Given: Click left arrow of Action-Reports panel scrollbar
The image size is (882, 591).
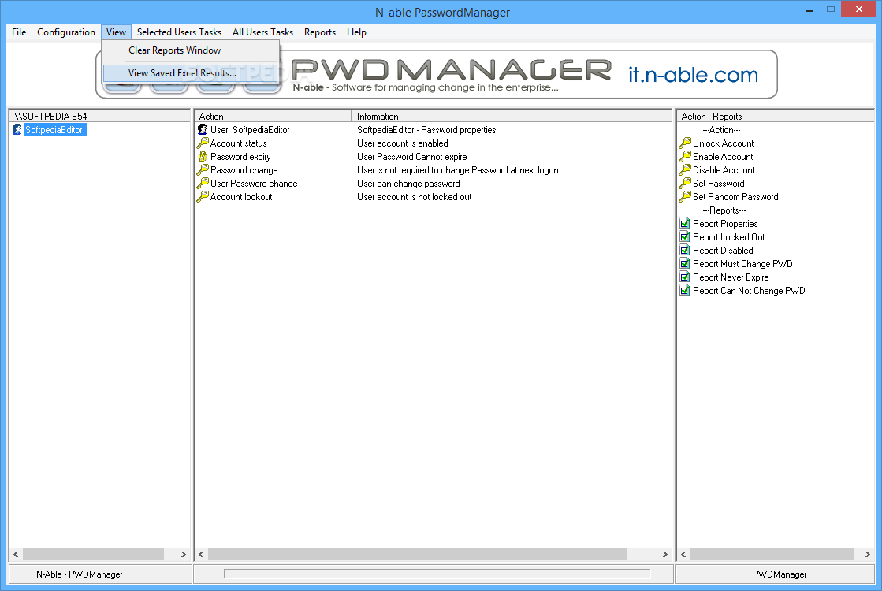Looking at the screenshot, I should tap(683, 555).
